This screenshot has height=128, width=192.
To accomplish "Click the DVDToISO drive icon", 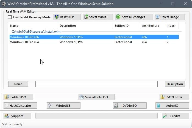I will [116, 105].
